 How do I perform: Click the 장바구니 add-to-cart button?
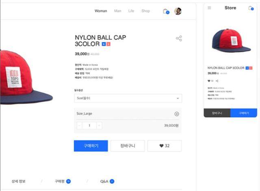128,146
